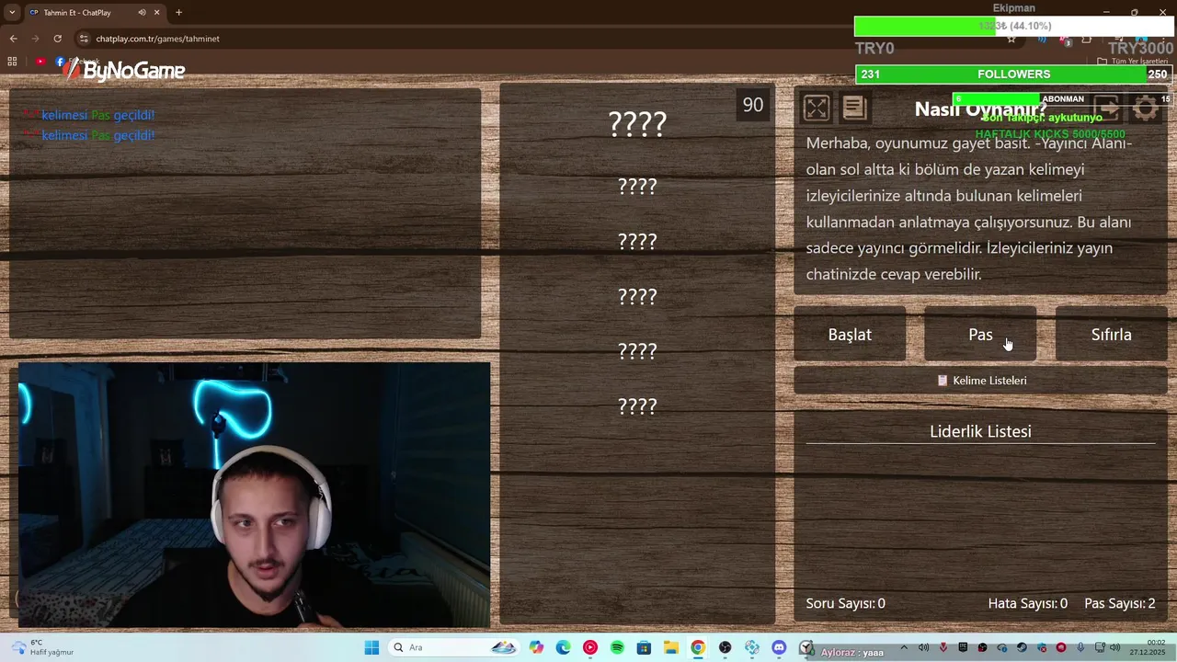Viewport: 1177px width, 662px height.
Task: Click the Liderlik Listesi heading
Action: click(980, 431)
